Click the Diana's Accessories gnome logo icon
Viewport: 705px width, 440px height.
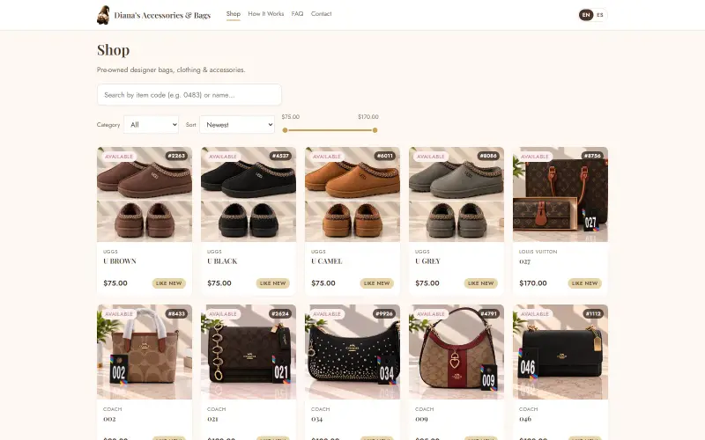103,15
